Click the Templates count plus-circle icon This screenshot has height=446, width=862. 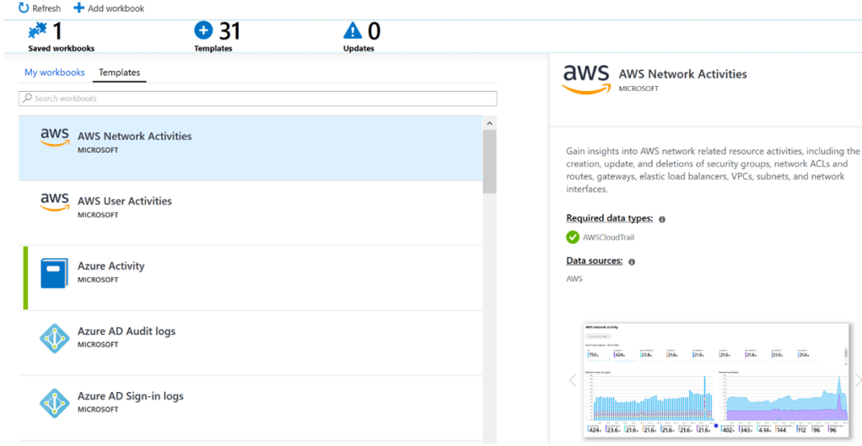point(203,31)
